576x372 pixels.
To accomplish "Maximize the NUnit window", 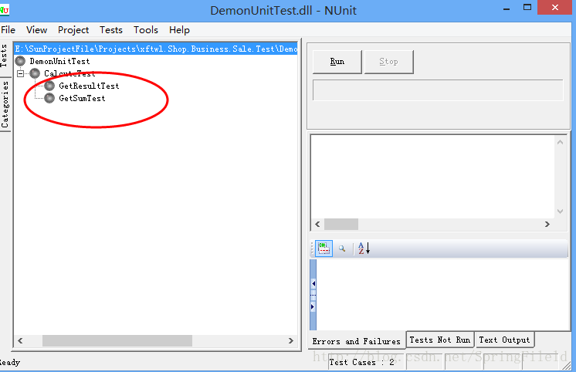I will (527, 8).
